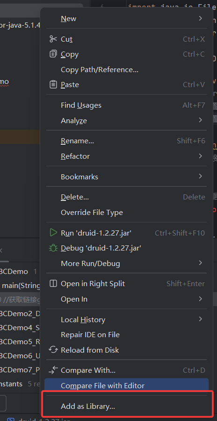Click Run 'druid-1.2.27.jar' text
The image size is (217, 421).
[x=96, y=233]
